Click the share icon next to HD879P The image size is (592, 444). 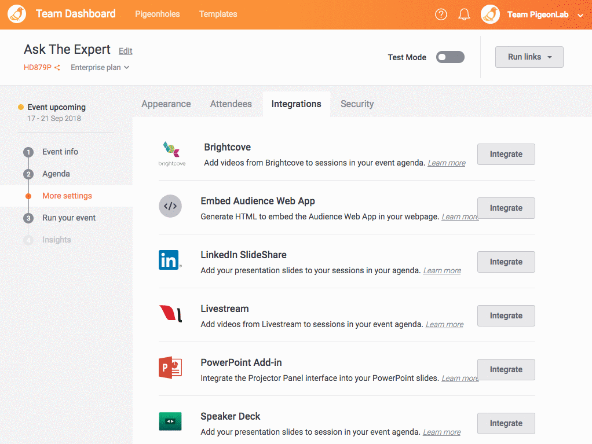tap(57, 68)
